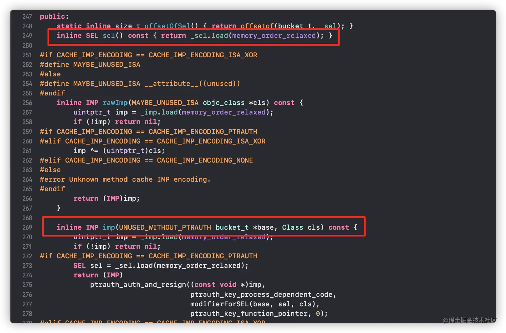Image resolution: width=506 pixels, height=333 pixels.
Task: Click "CACHE_IMP_ENCODING_PTRAUTH" on line 259
Action: (x=203, y=132)
